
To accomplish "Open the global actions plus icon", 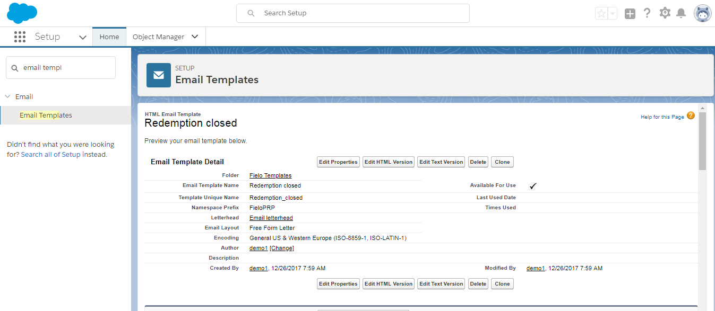I will click(630, 14).
